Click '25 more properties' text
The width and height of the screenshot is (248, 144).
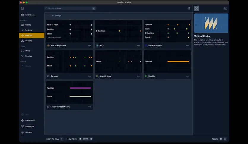(x=54, y=38)
